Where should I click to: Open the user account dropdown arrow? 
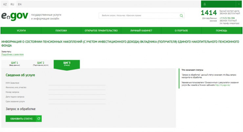(x=239, y=4)
